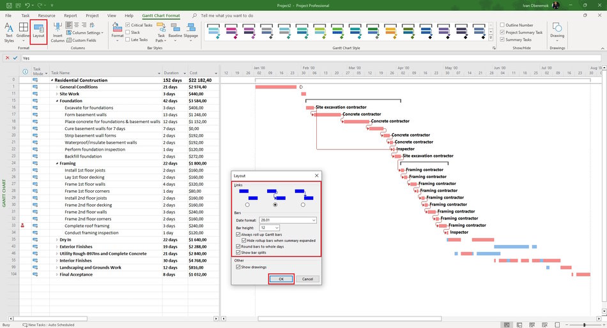Expand the Gantt Chart Style gallery
This screenshot has height=328, width=607.
pyautogui.click(x=491, y=38)
